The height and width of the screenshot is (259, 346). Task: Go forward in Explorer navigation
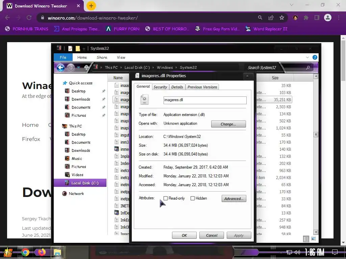pos(71,67)
